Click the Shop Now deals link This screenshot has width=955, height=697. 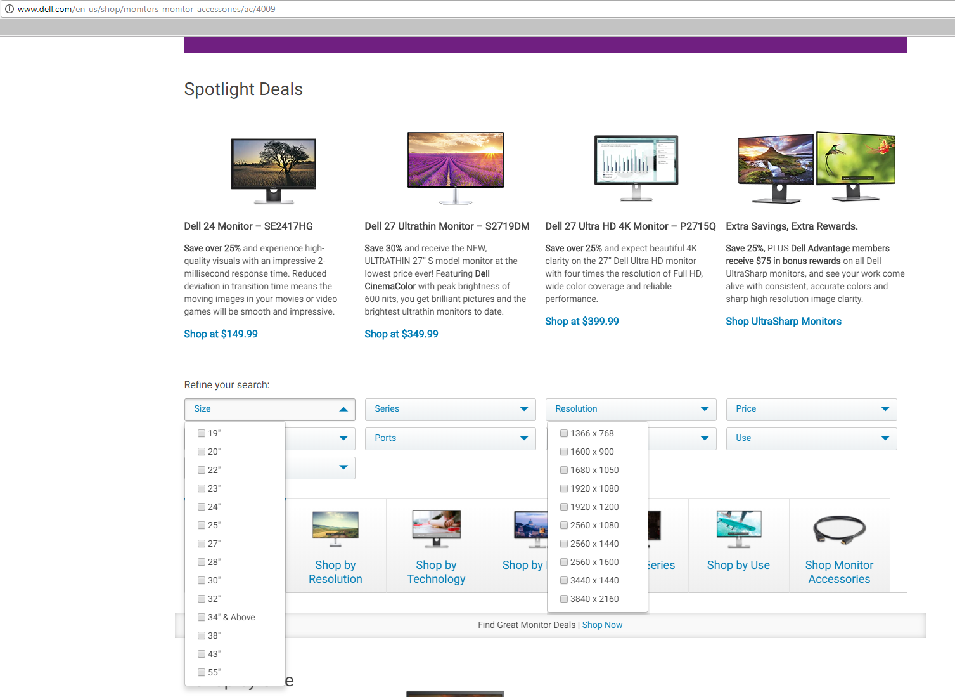602,625
